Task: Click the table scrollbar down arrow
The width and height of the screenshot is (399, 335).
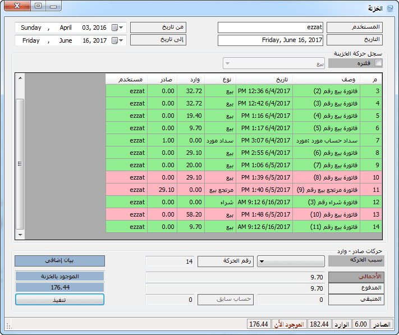Action: pos(20,234)
